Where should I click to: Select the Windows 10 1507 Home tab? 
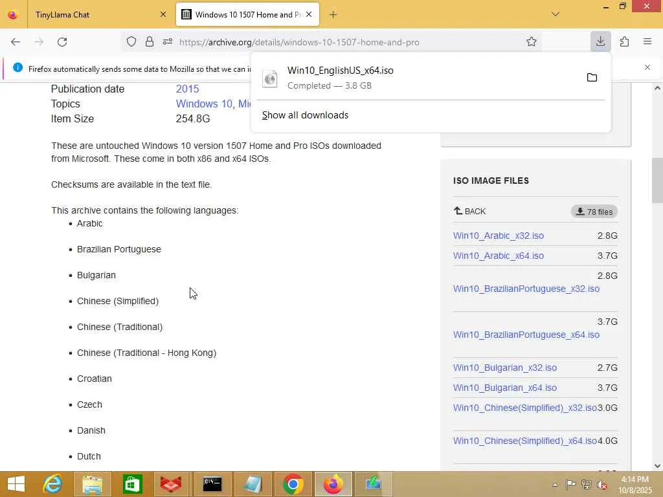coord(248,15)
